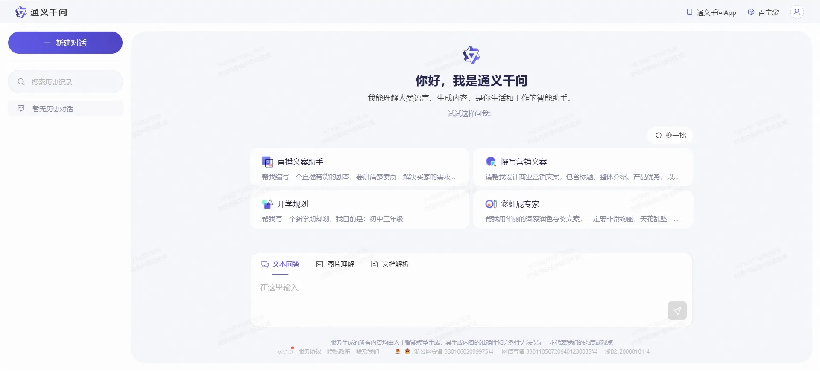Choose the 开学规划 suggestion card
This screenshot has height=371, width=820.
[360, 209]
